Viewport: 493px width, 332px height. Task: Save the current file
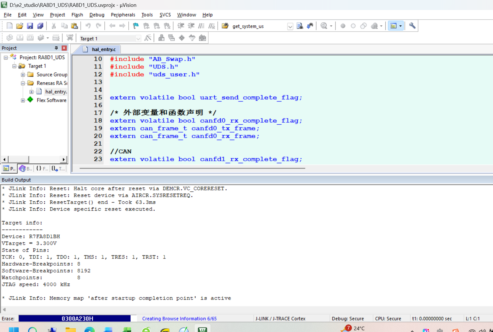tap(30, 26)
